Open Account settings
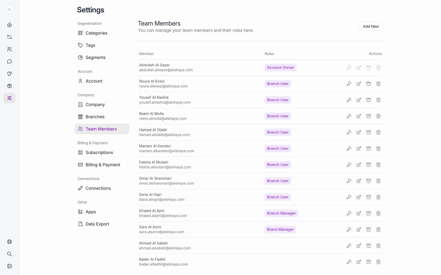441x275 pixels. [x=102, y=81]
